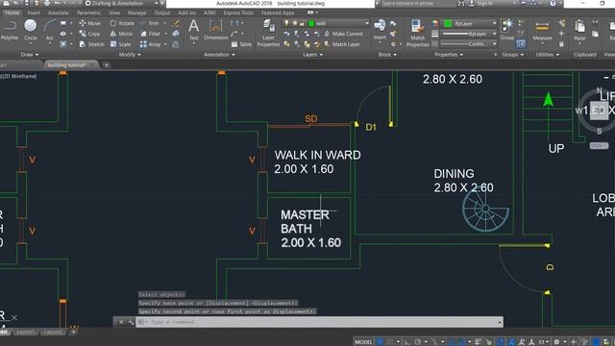Image resolution: width=615 pixels, height=346 pixels.
Task: Expand the Draw panel
Action: [30, 55]
